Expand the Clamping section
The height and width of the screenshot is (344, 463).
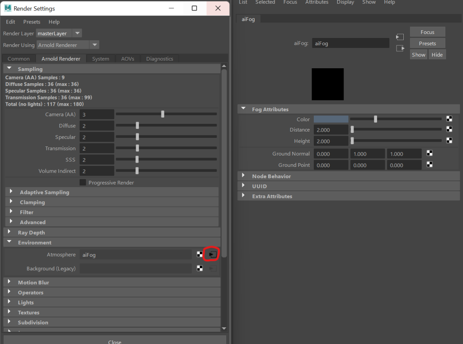point(11,201)
